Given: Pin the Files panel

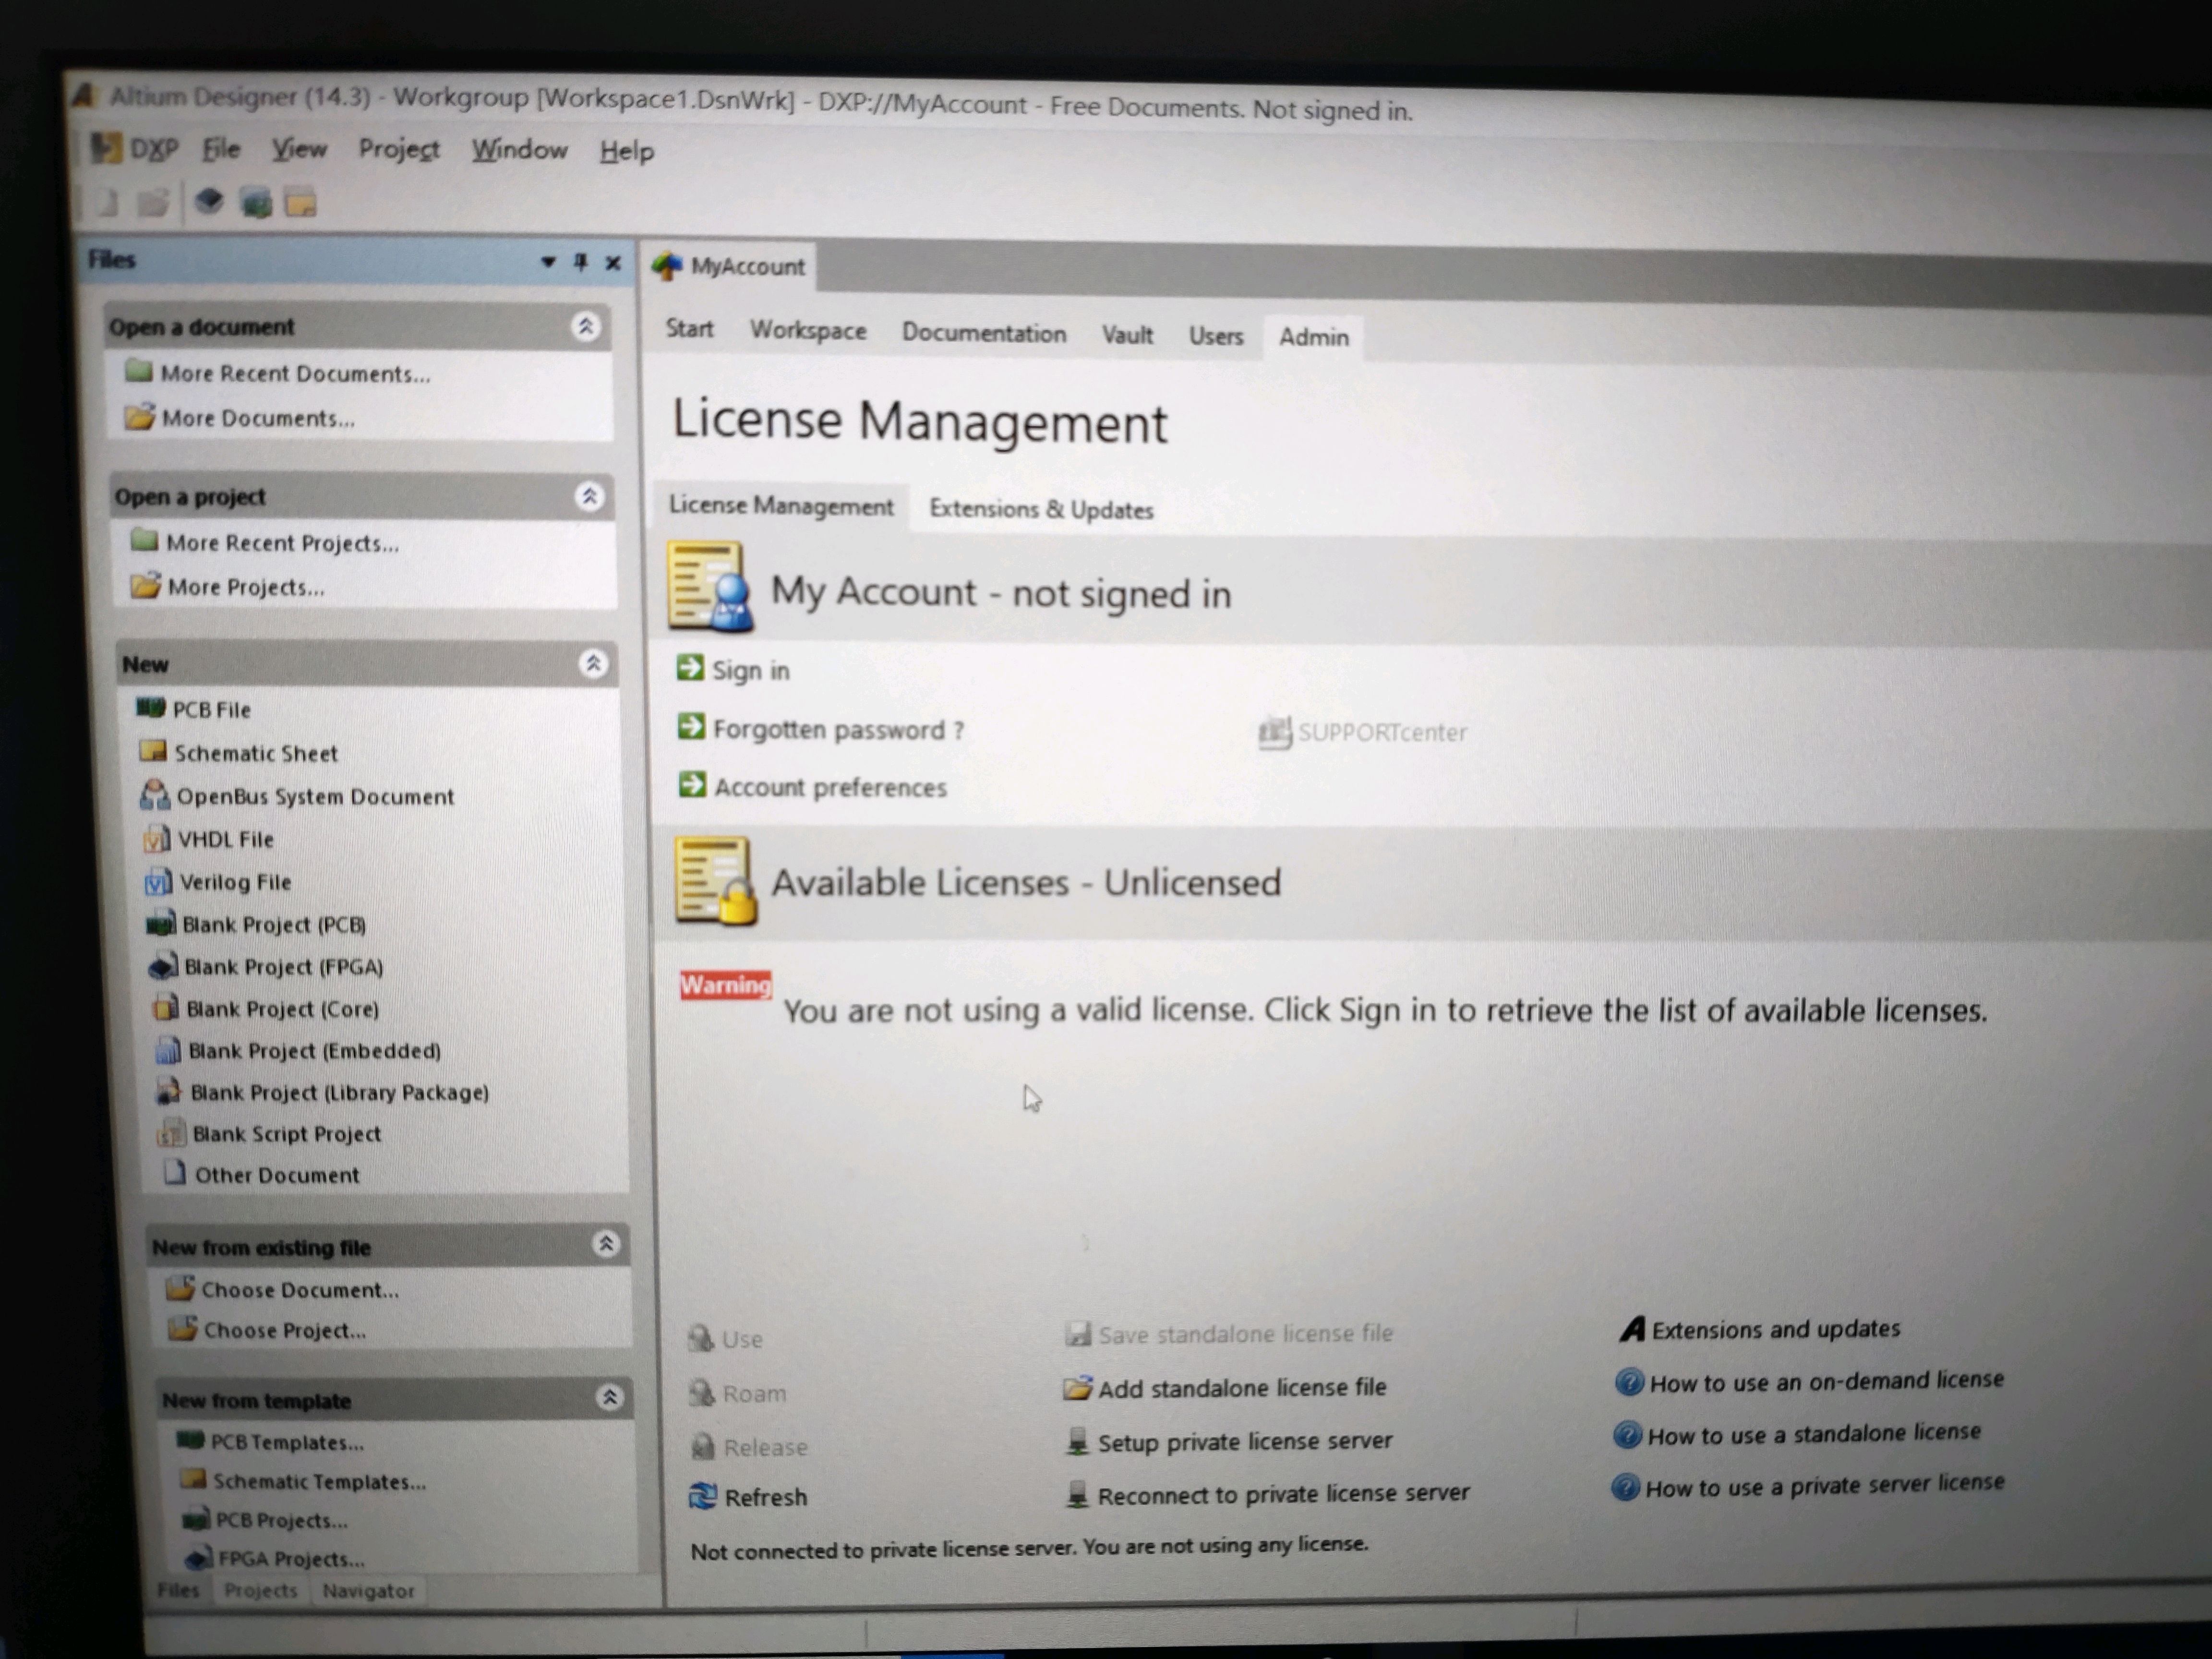Looking at the screenshot, I should point(580,262).
